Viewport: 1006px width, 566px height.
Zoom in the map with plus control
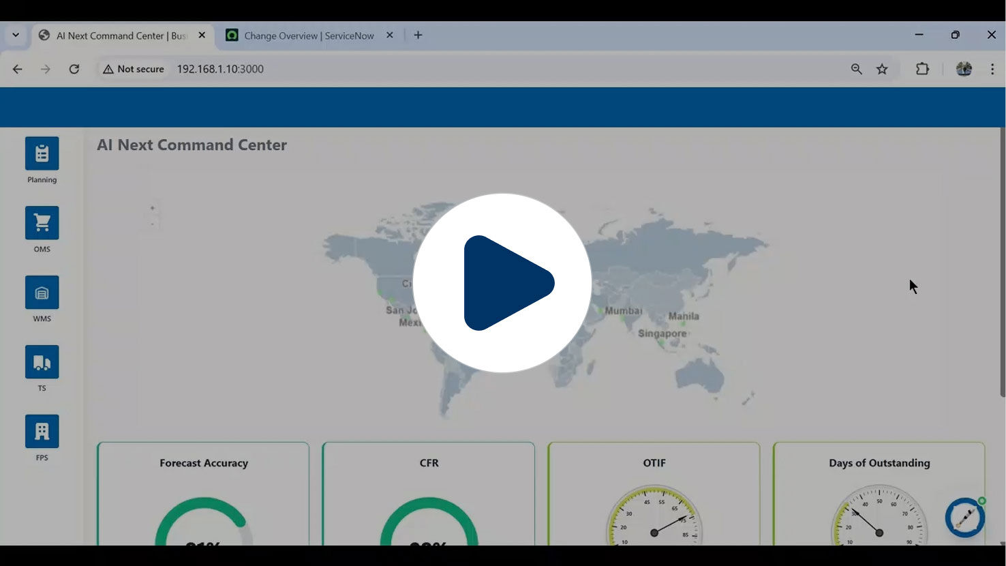tap(152, 208)
